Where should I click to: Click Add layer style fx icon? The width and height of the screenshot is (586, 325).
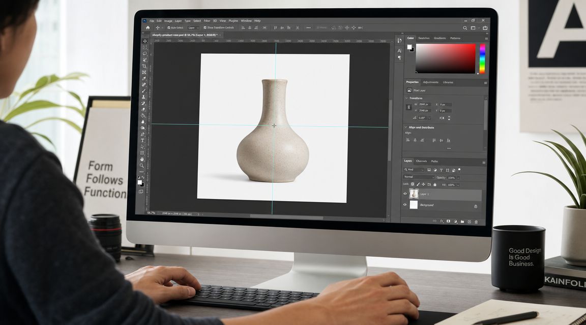[x=442, y=221]
